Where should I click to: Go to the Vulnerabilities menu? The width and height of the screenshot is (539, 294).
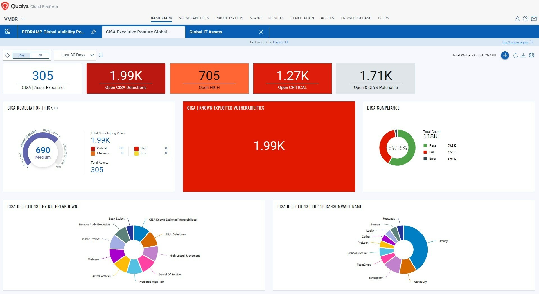(x=194, y=18)
